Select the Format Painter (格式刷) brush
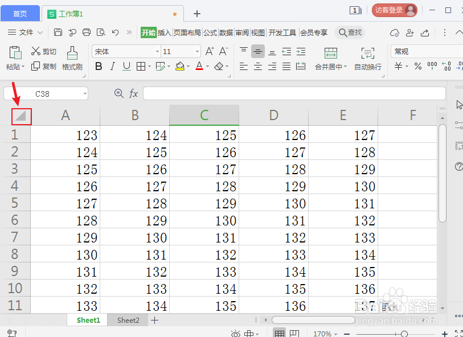Screen dimensions: 463x337 pos(72,59)
